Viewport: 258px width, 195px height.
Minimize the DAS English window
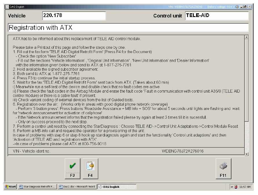[x=242, y=7]
